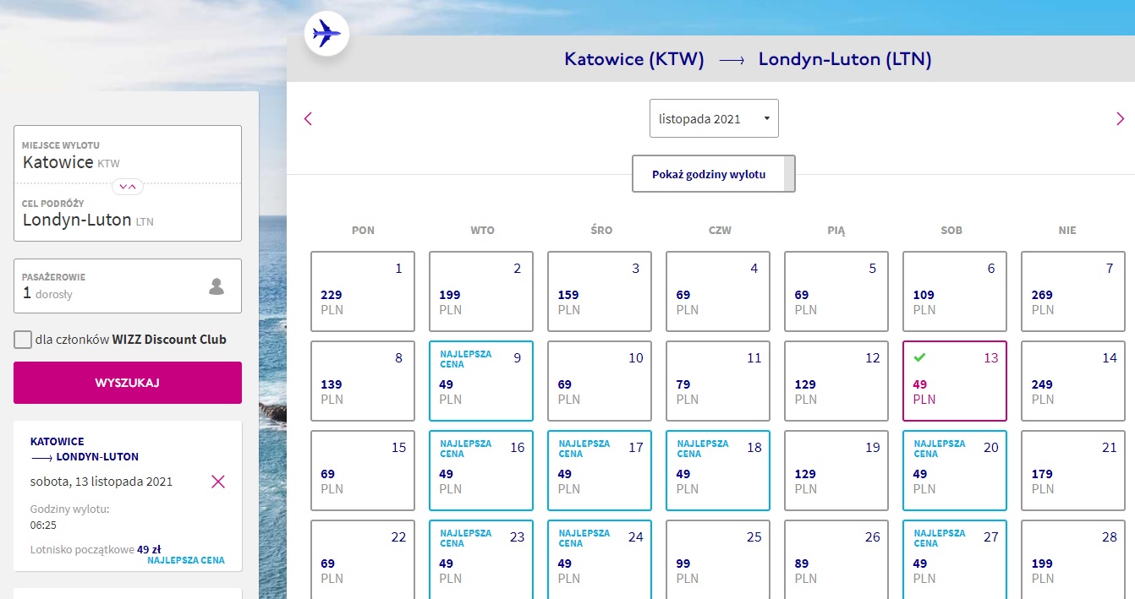This screenshot has width=1135, height=599.
Task: Click the Katowice (KTW) route heading text
Action: click(634, 60)
